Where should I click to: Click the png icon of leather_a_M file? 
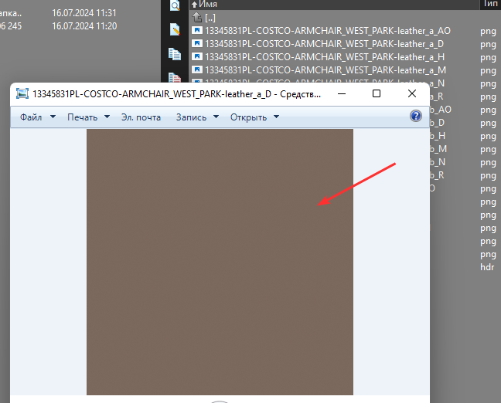tap(197, 69)
